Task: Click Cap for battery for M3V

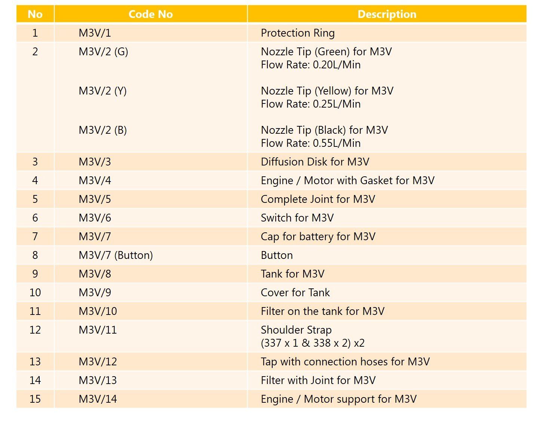Action: pyautogui.click(x=318, y=236)
